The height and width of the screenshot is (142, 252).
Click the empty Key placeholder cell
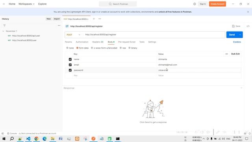pos(115,75)
